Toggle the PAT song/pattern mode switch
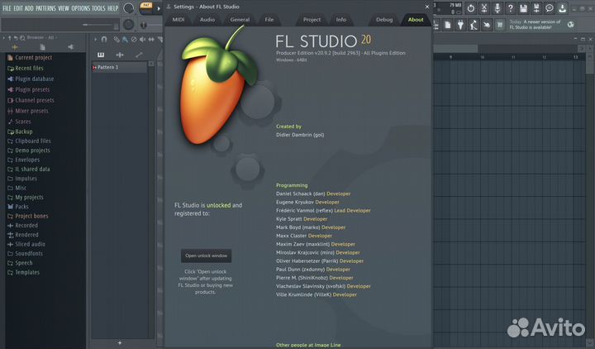The image size is (595, 349). pos(145,7)
